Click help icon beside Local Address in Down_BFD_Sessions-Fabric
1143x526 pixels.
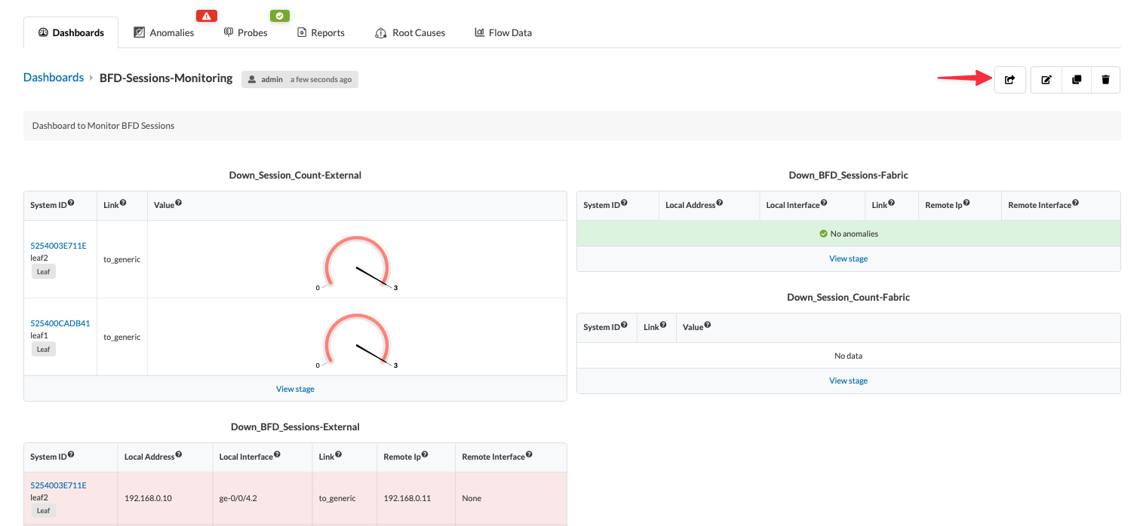pyautogui.click(x=720, y=203)
